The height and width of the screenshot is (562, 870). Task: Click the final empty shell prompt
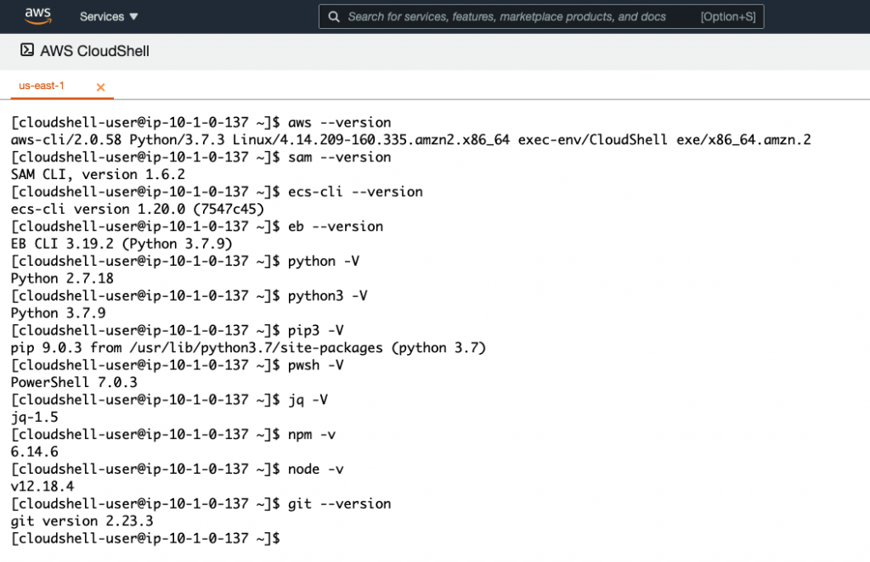click(x=145, y=538)
